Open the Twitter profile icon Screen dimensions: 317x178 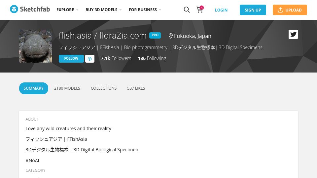click(x=293, y=34)
